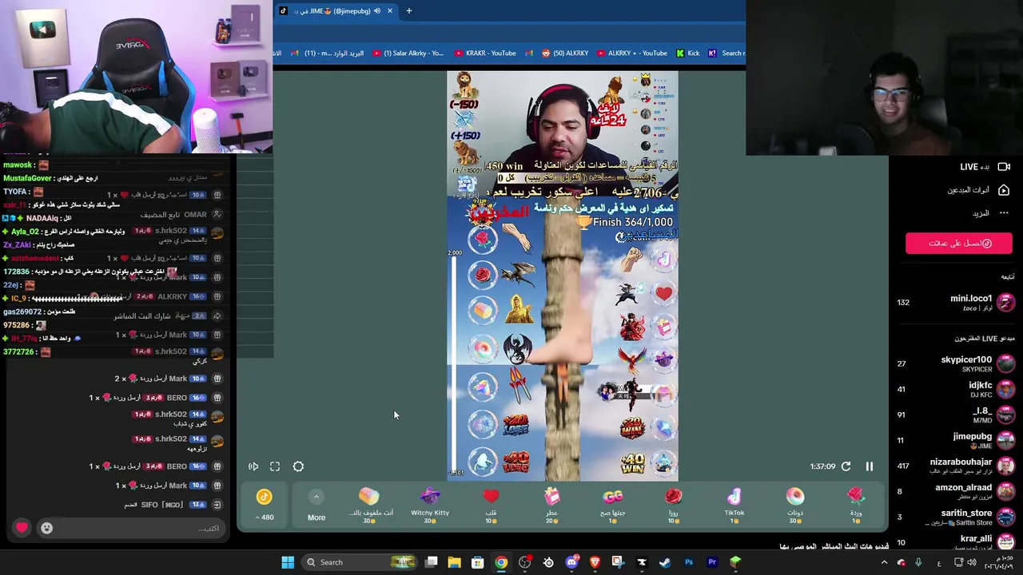Enter fullscreen mode for the stream
The height and width of the screenshot is (575, 1023).
click(x=275, y=466)
